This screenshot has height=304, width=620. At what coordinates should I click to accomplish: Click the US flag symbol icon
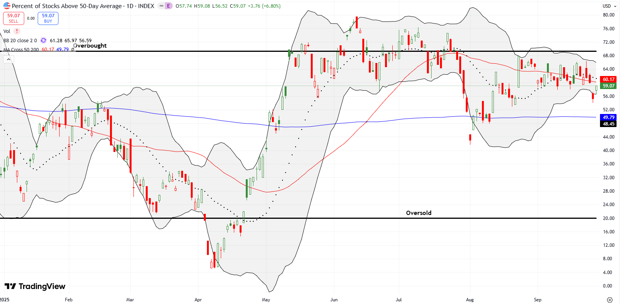pyautogui.click(x=7, y=6)
